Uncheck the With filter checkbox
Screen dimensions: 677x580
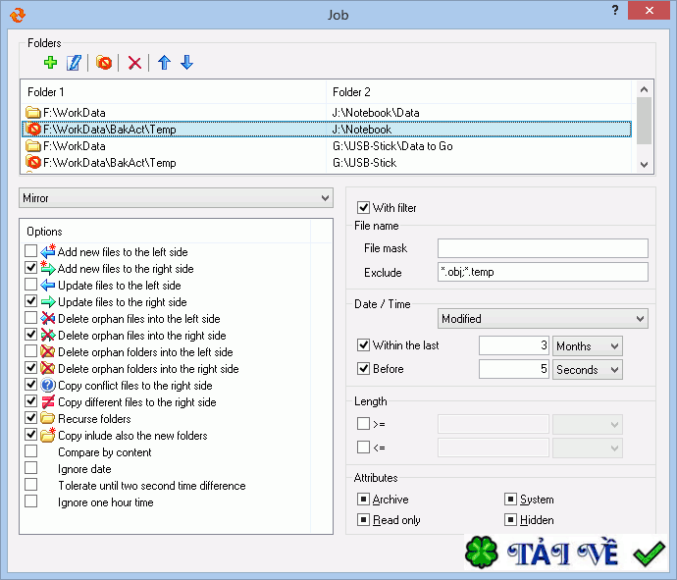point(364,208)
